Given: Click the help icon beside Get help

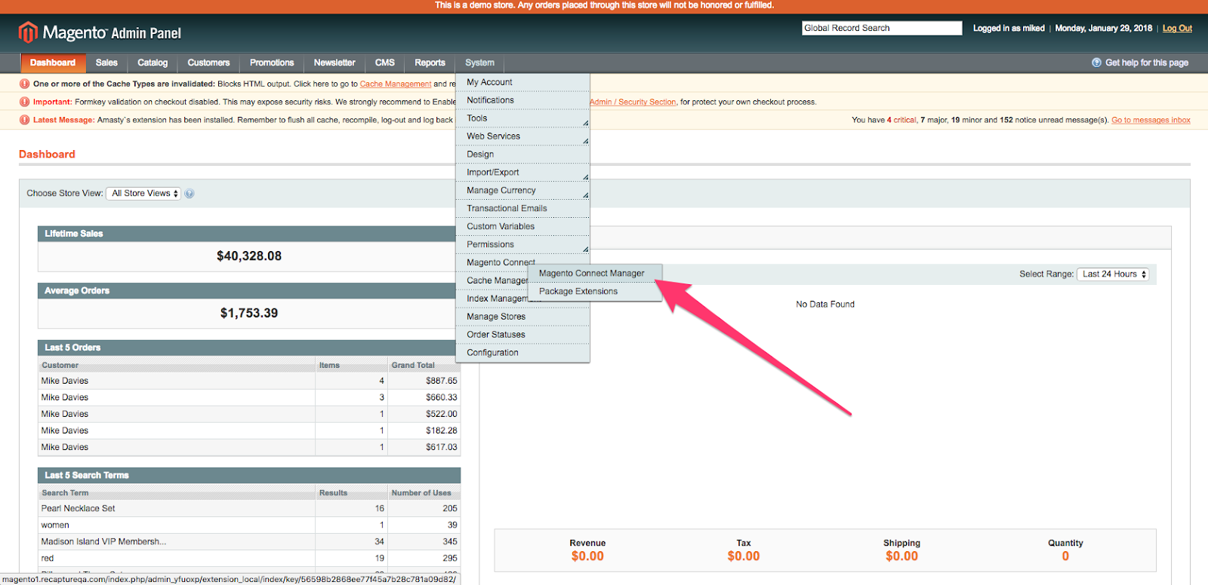Looking at the screenshot, I should pos(1096,63).
